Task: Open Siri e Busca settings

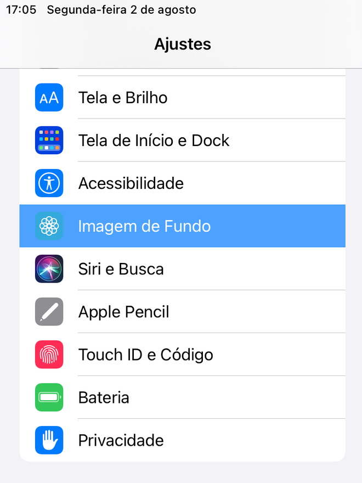Action: (182, 268)
